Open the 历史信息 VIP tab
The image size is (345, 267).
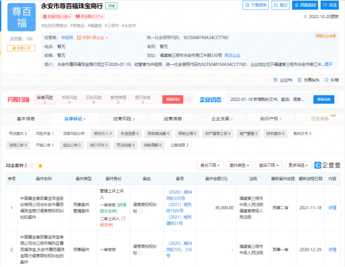click(x=320, y=119)
